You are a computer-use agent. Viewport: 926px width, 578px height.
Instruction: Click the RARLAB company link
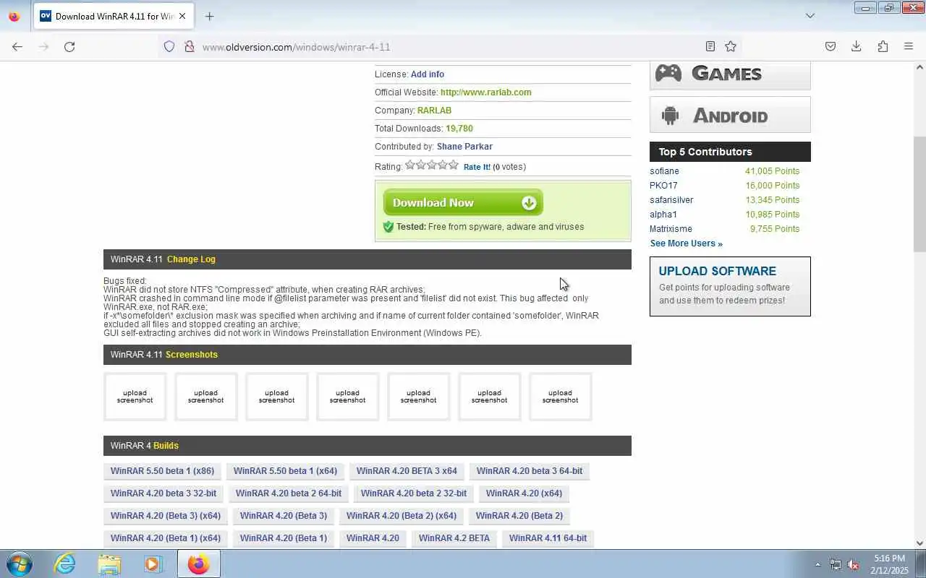coord(434,111)
